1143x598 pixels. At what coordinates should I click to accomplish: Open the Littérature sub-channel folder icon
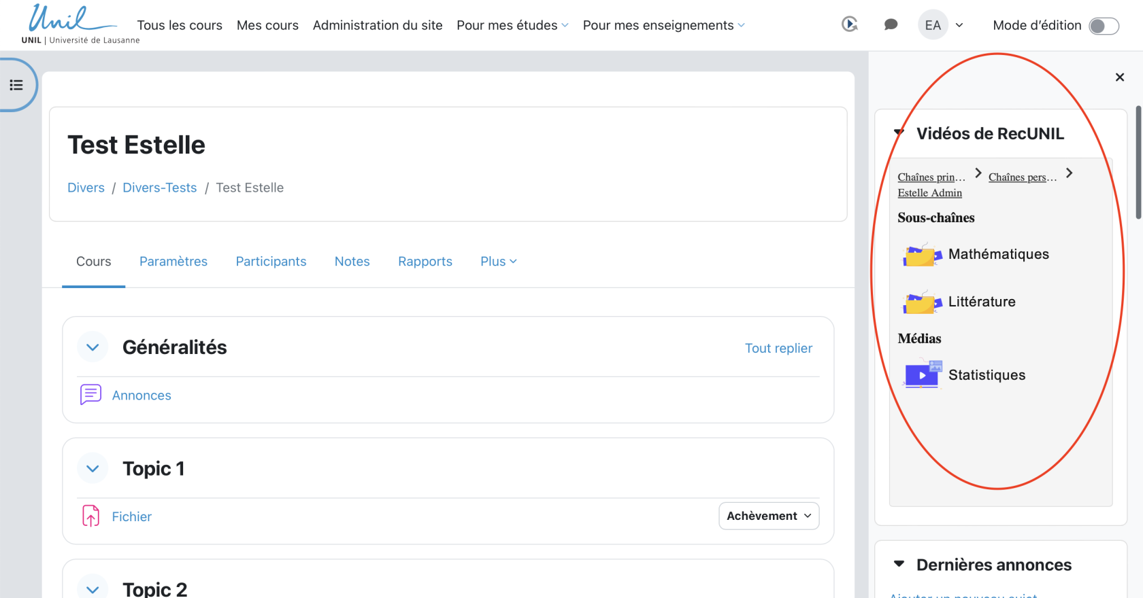(x=922, y=302)
